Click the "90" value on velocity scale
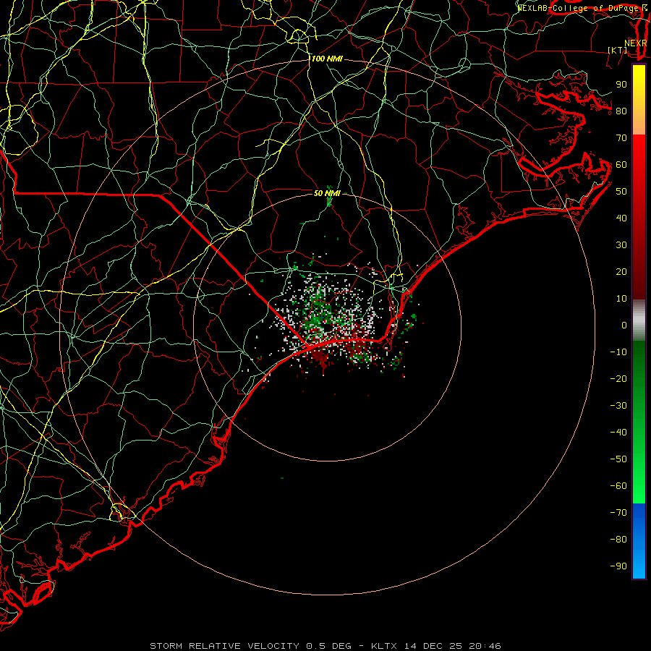Screen dimensions: 651x651 pos(621,85)
